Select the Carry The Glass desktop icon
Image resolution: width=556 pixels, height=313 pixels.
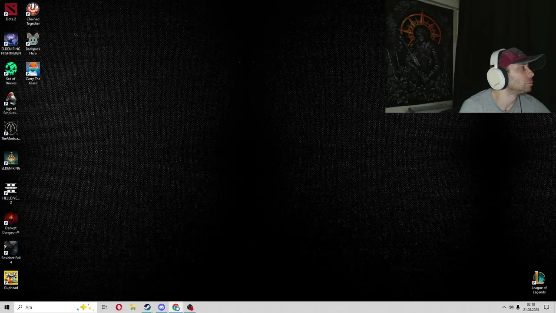(33, 74)
